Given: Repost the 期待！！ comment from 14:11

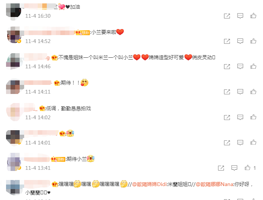Looking at the screenshot, I should click(x=227, y=92).
